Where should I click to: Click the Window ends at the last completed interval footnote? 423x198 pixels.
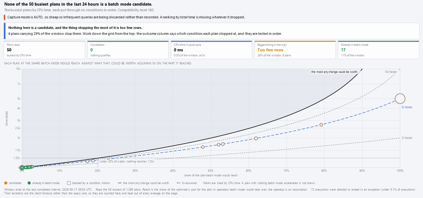[48, 189]
